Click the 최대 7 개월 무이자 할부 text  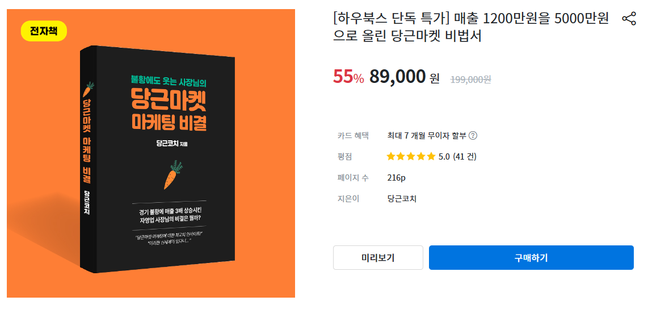[x=427, y=136]
